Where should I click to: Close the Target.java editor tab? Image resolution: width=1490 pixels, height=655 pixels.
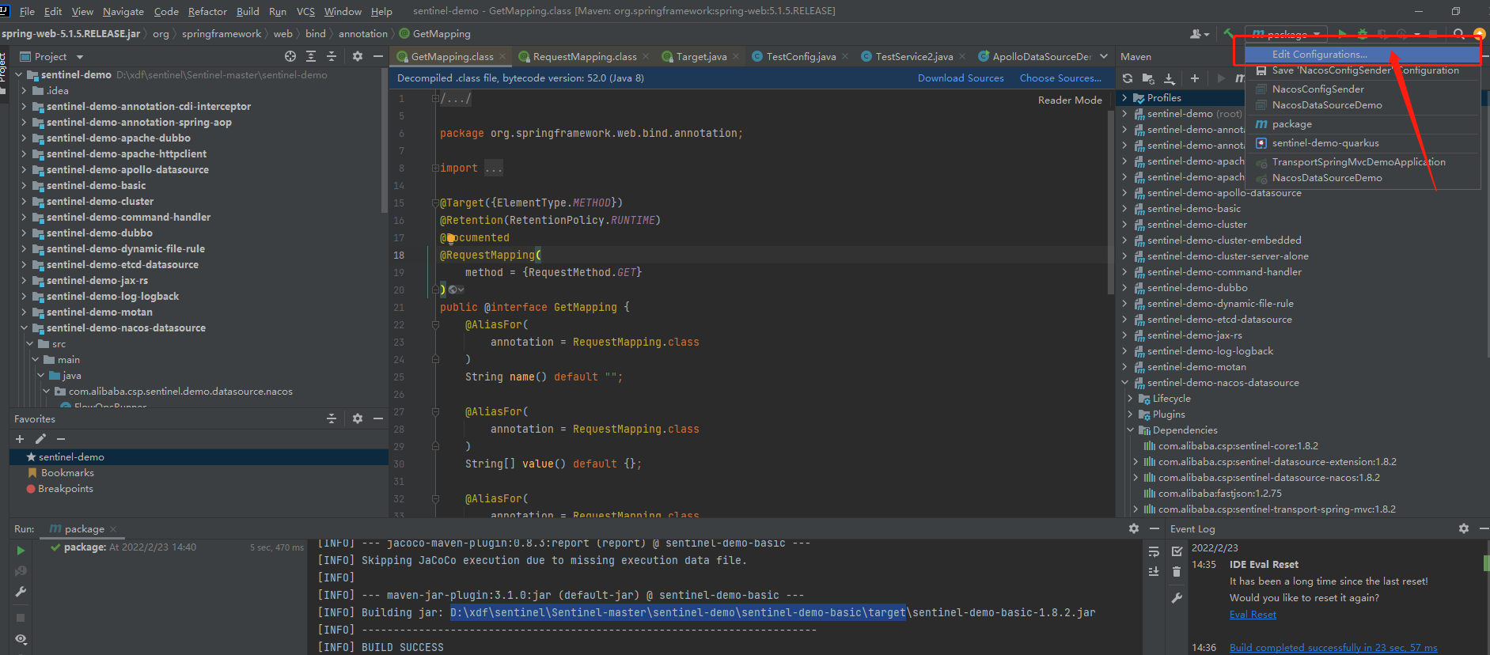click(736, 56)
